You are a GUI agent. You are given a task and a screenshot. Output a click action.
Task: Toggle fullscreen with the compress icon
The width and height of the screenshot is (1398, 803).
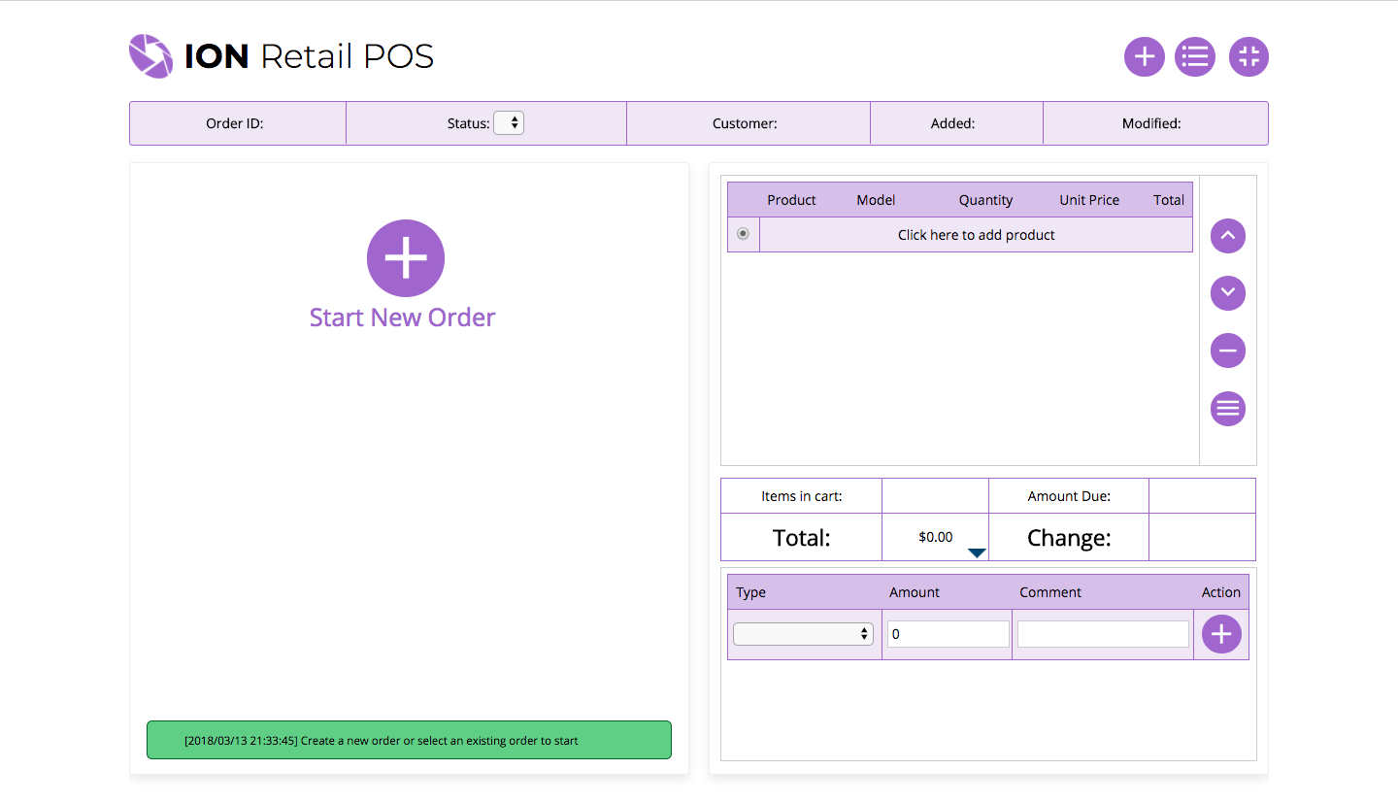[x=1248, y=56]
